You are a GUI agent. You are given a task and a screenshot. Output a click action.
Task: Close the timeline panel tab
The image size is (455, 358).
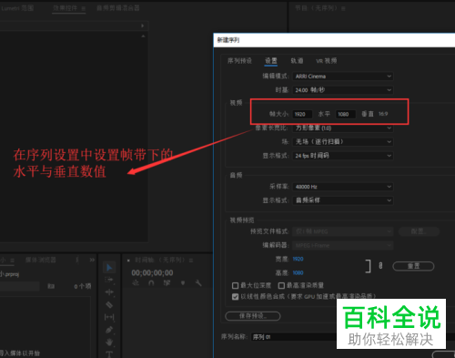(x=128, y=261)
